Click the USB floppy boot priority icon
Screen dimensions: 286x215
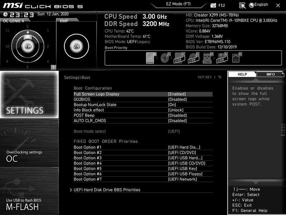tap(222, 58)
